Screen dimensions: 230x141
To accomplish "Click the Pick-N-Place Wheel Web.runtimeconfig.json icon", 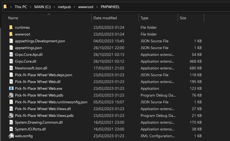I will (11, 102).
